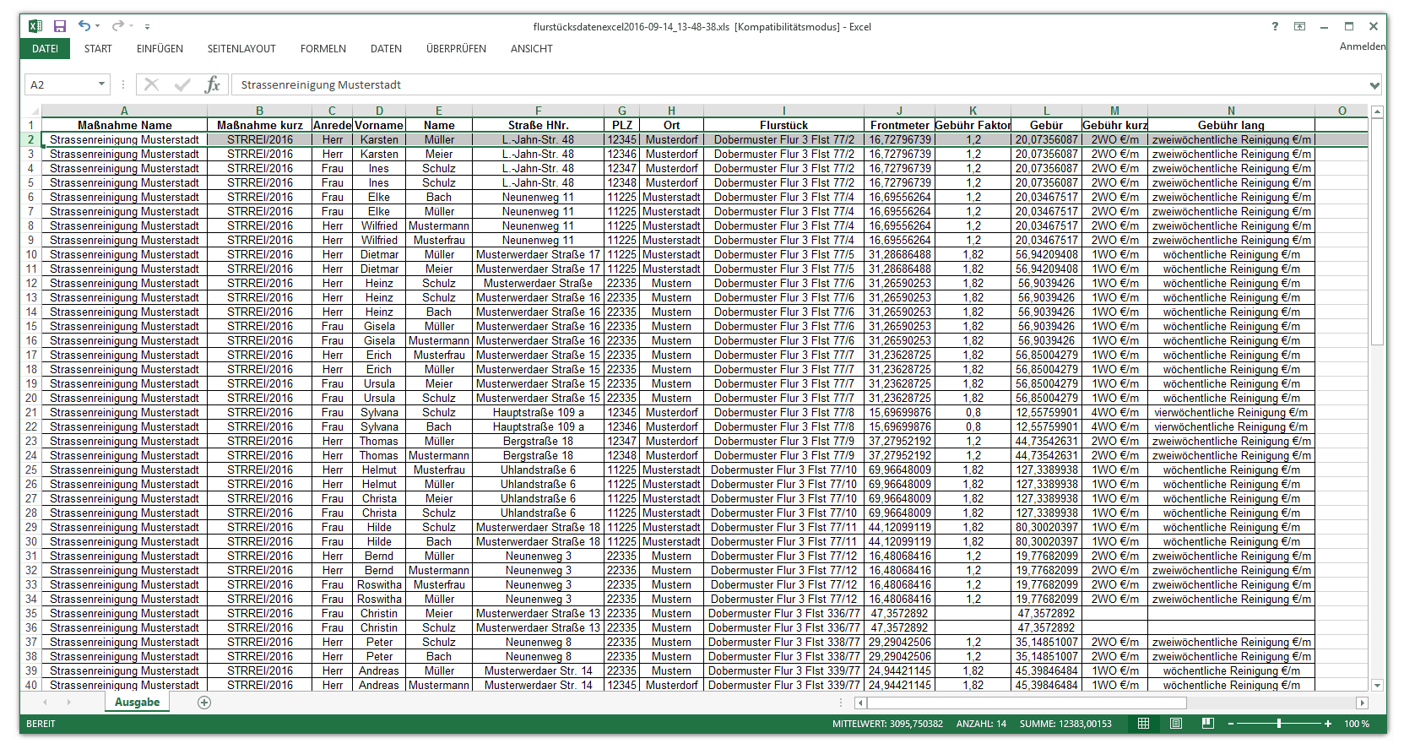1404x749 pixels.
Task: Switch to Page Break Preview view
Action: (1208, 724)
